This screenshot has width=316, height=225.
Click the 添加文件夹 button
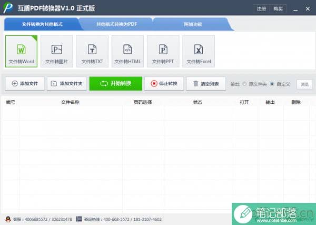point(67,83)
